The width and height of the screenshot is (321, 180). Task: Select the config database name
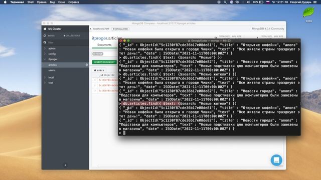coord(52,54)
